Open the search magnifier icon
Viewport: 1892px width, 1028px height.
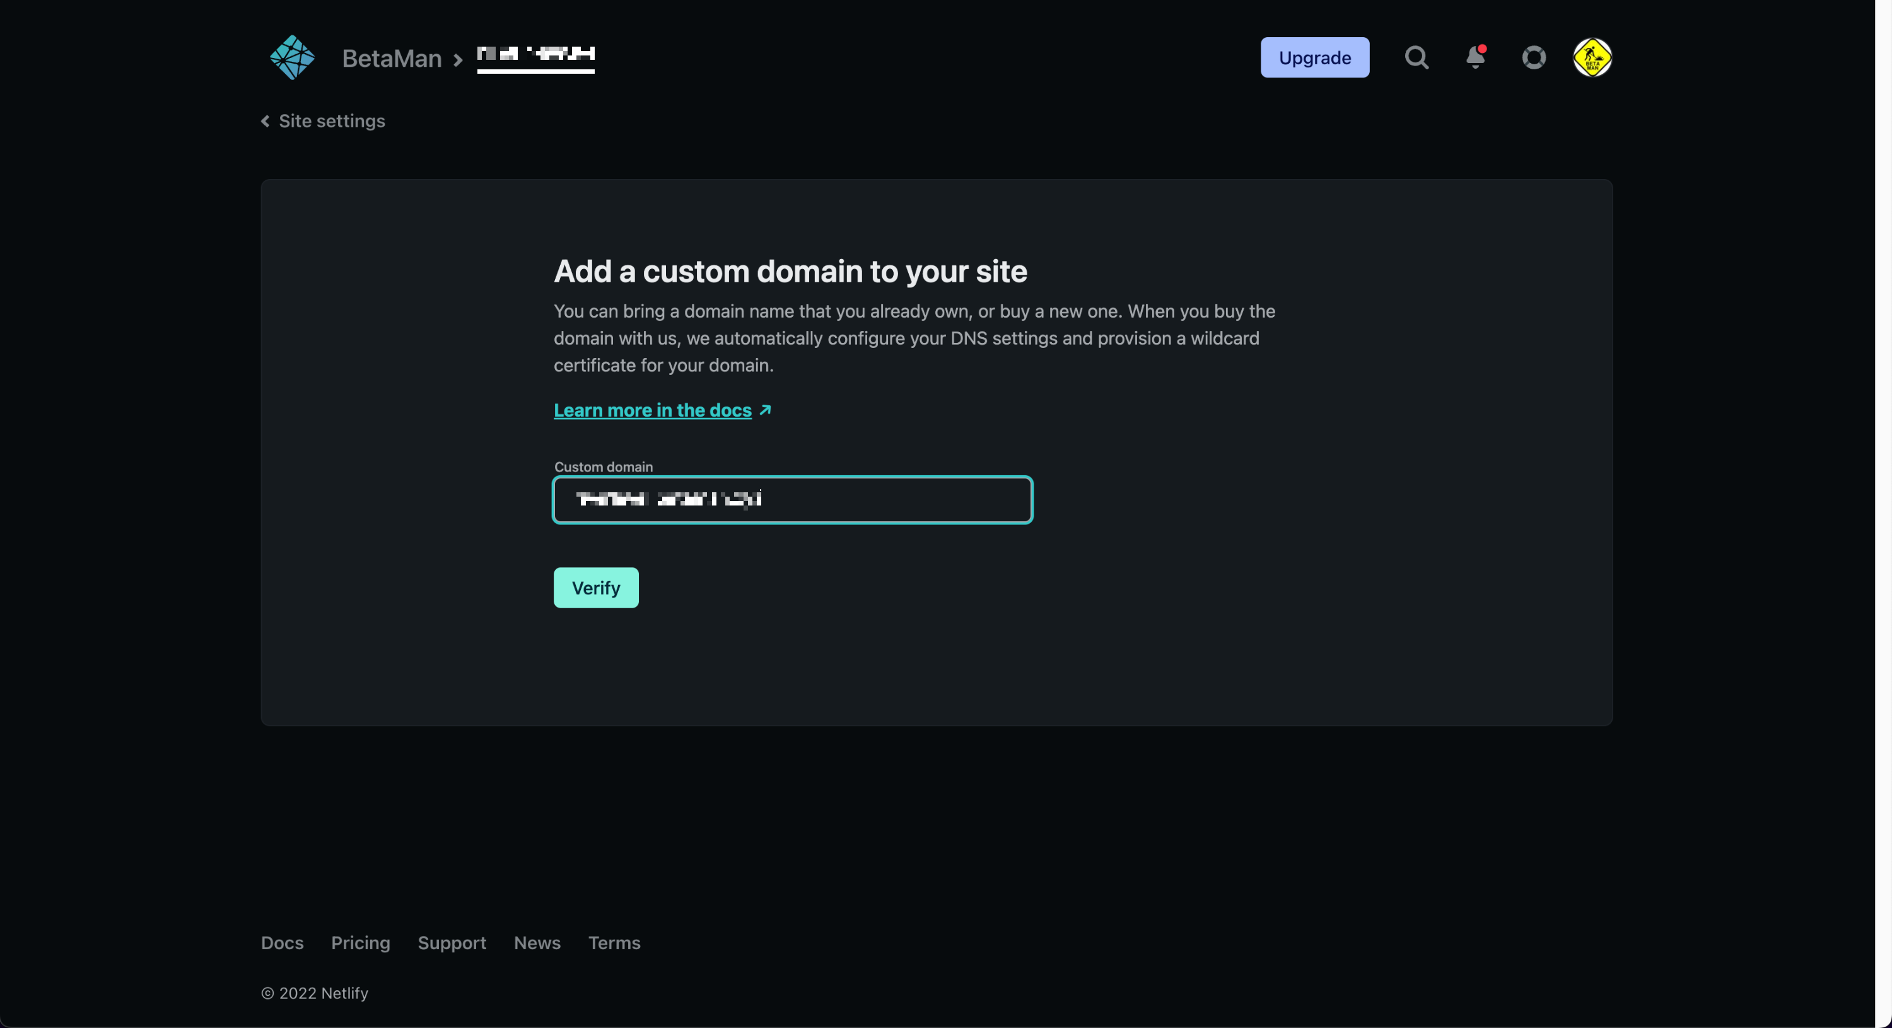click(x=1416, y=57)
